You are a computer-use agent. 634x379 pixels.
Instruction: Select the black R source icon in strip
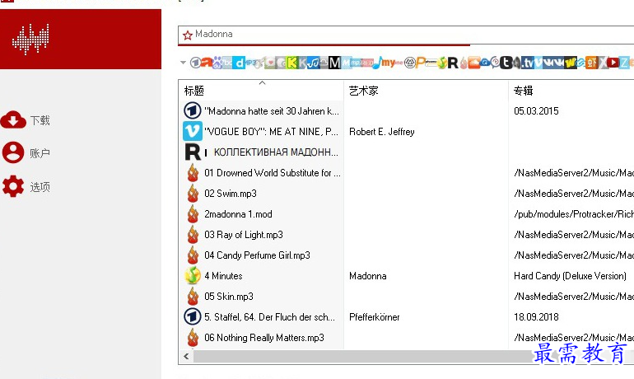[453, 63]
